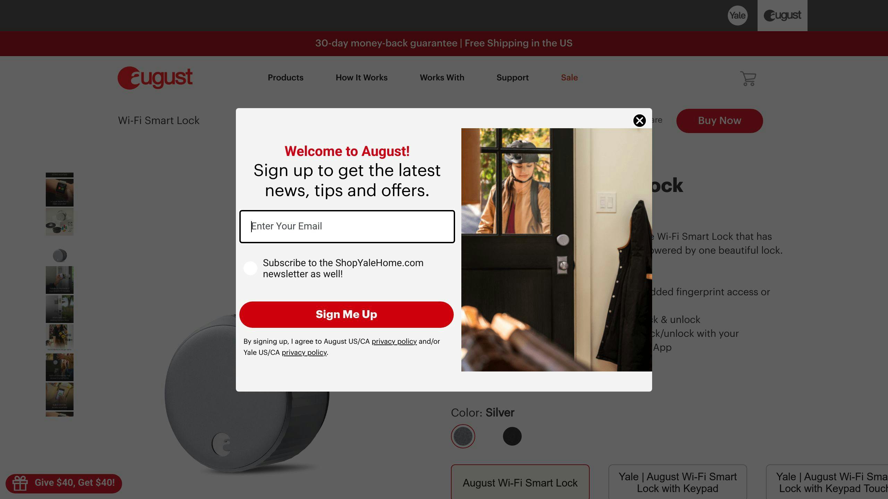Select the Black color swatch
The width and height of the screenshot is (888, 499).
[512, 436]
